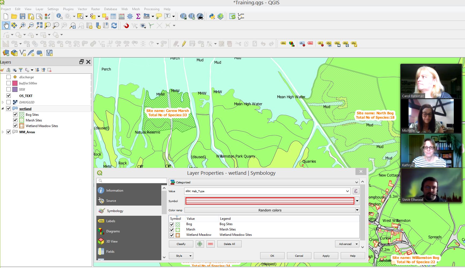Click the Save Project icon

tap(23, 17)
